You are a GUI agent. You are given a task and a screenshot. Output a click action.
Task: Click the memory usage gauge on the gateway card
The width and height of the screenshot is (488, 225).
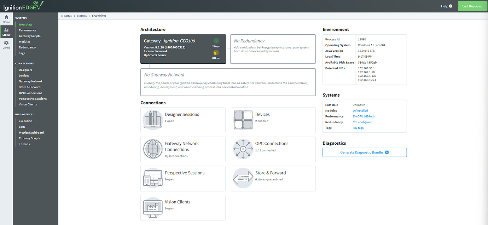(216, 53)
